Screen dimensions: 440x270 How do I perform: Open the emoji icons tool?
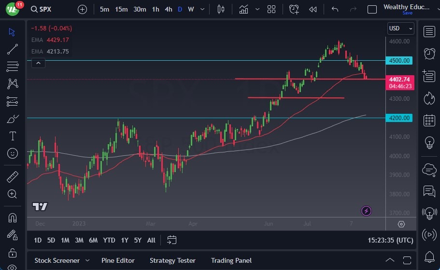pos(13,153)
